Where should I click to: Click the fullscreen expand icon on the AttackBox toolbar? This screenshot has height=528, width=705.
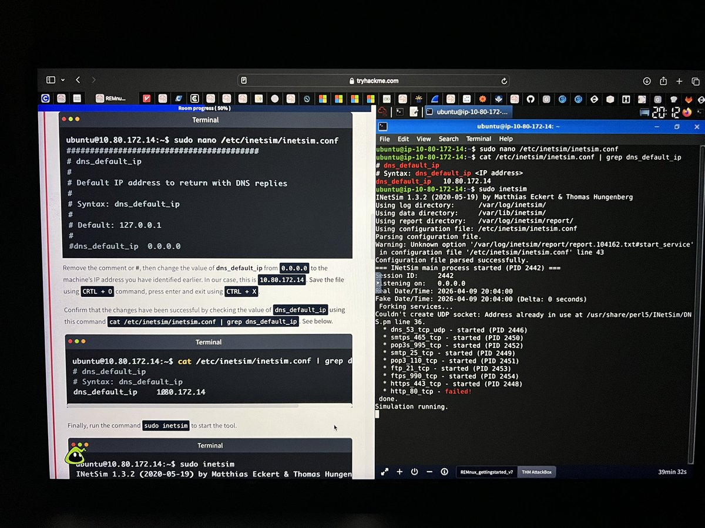click(x=385, y=471)
